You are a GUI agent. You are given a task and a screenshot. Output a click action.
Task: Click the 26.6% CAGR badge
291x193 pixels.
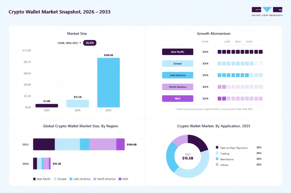tap(90, 43)
